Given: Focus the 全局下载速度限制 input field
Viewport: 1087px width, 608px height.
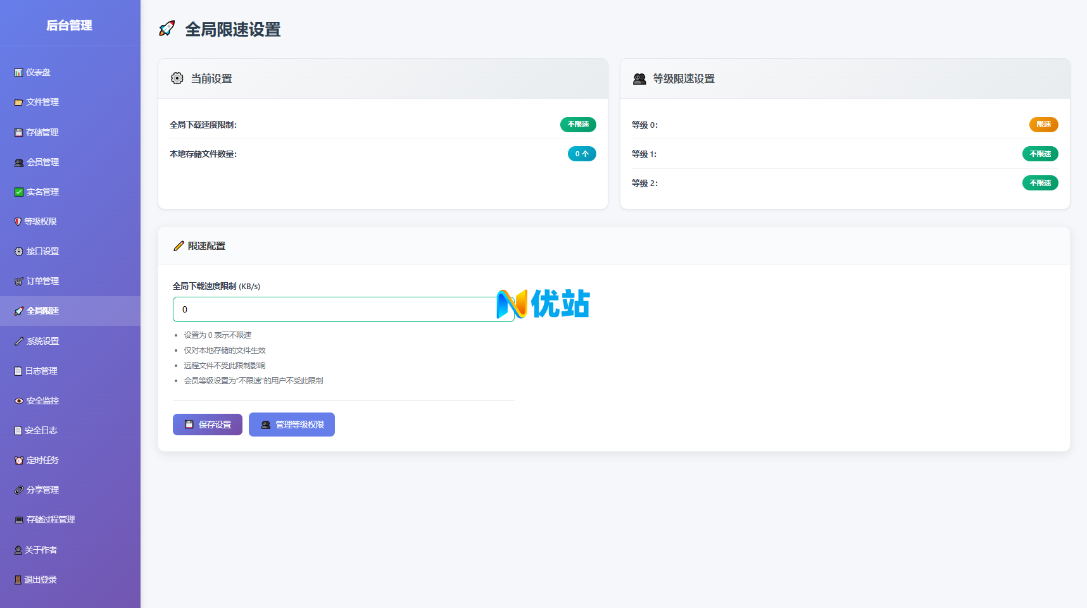Looking at the screenshot, I should point(336,309).
